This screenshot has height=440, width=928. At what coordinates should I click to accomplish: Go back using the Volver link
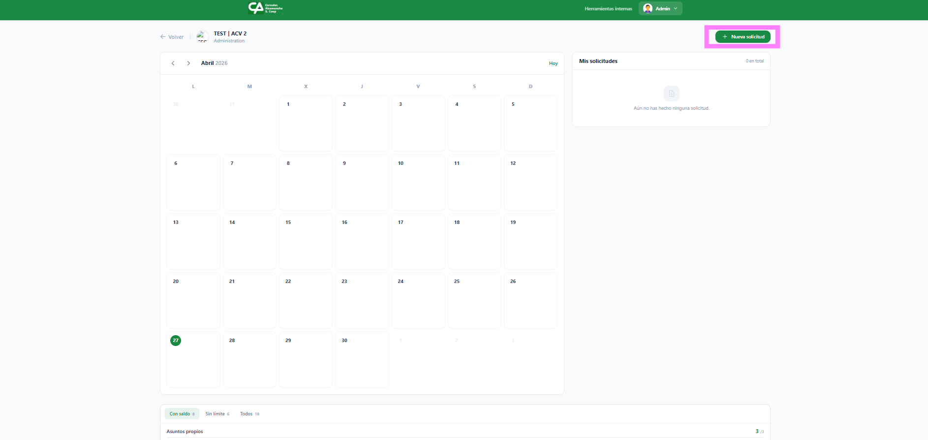tap(172, 37)
